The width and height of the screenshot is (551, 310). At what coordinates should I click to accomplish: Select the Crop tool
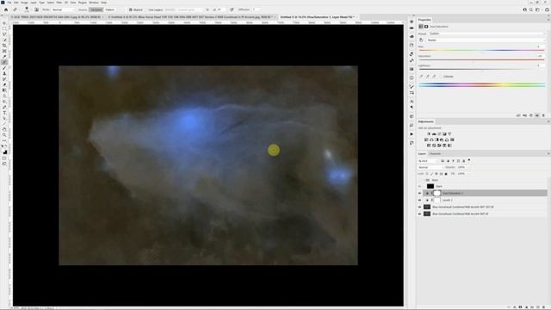(4, 46)
